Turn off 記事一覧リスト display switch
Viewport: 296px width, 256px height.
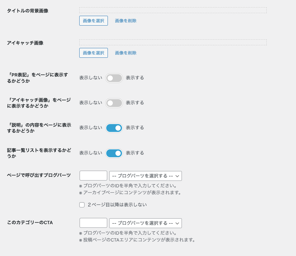[114, 153]
